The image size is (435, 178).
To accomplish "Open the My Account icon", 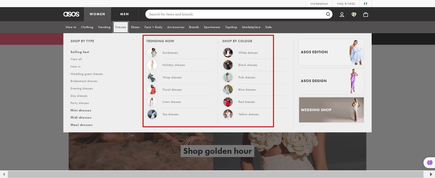I will [342, 14].
